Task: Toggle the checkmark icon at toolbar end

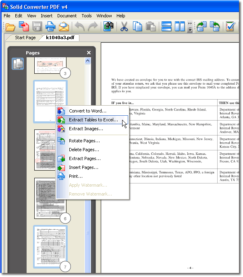Action: click(231, 27)
